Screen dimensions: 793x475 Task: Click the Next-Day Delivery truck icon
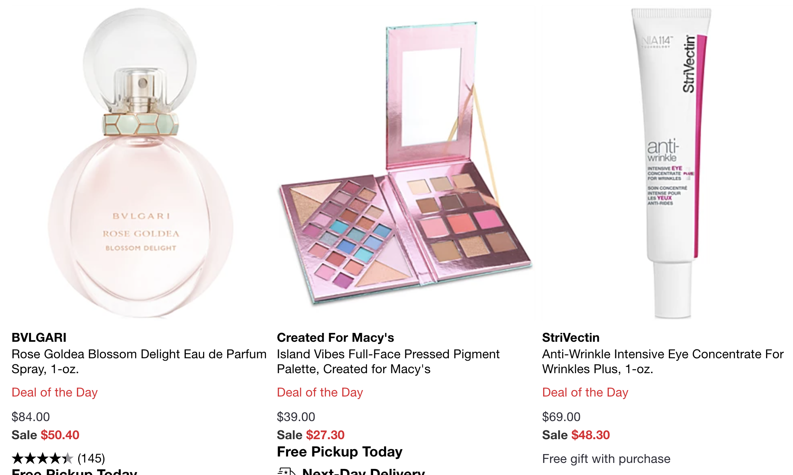click(x=286, y=471)
